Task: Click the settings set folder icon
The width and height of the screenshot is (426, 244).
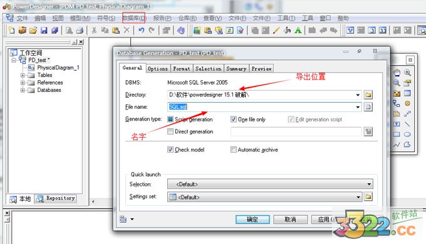Action: 368,196
